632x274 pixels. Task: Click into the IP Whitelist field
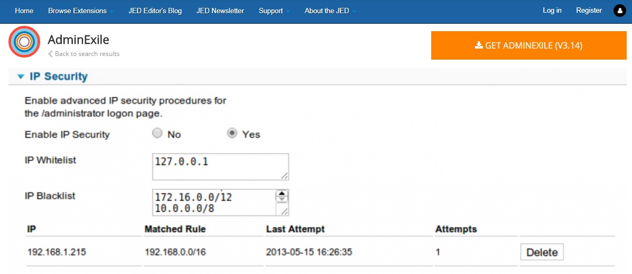[x=220, y=167]
